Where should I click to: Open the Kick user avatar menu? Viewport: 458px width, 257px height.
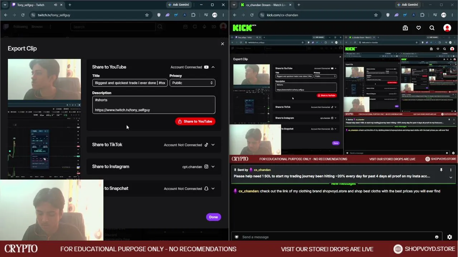[447, 28]
